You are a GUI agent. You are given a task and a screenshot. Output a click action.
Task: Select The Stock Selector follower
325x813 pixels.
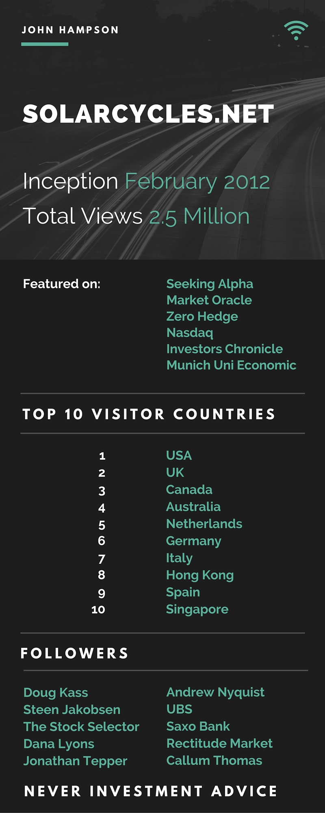tap(81, 726)
